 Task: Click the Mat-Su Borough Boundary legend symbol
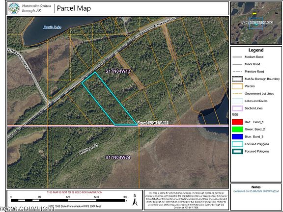pyautogui.click(x=237, y=79)
